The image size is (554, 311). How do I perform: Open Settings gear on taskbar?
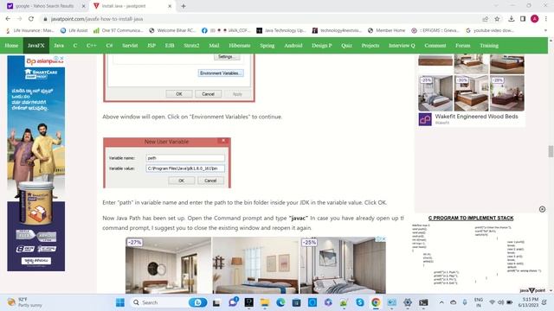[x=408, y=302]
